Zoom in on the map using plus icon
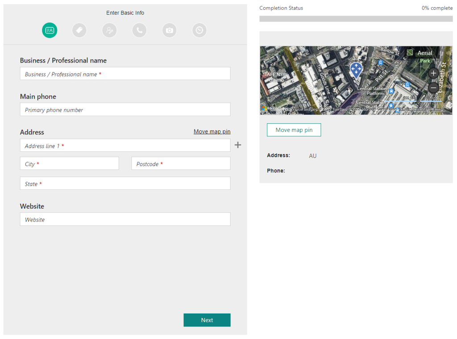 (x=433, y=73)
